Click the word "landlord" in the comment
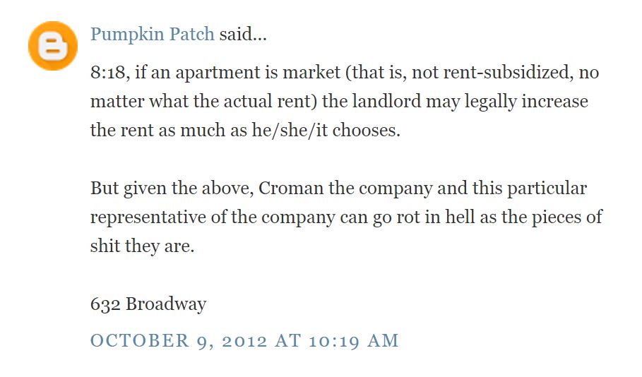This screenshot has height=377, width=642. [386, 102]
